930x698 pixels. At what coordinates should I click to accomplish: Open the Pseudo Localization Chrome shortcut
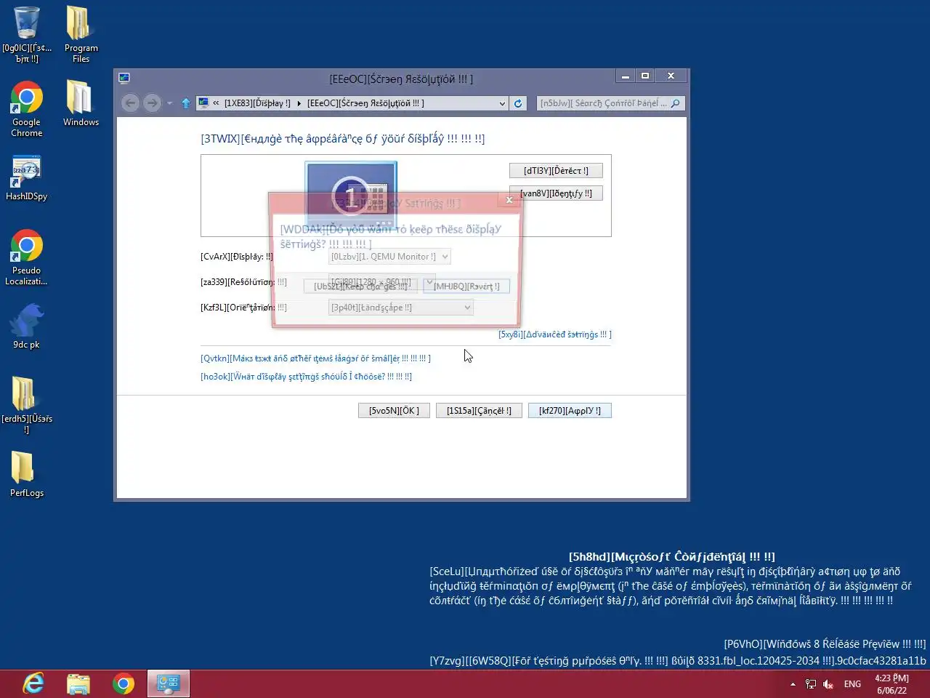point(27,257)
